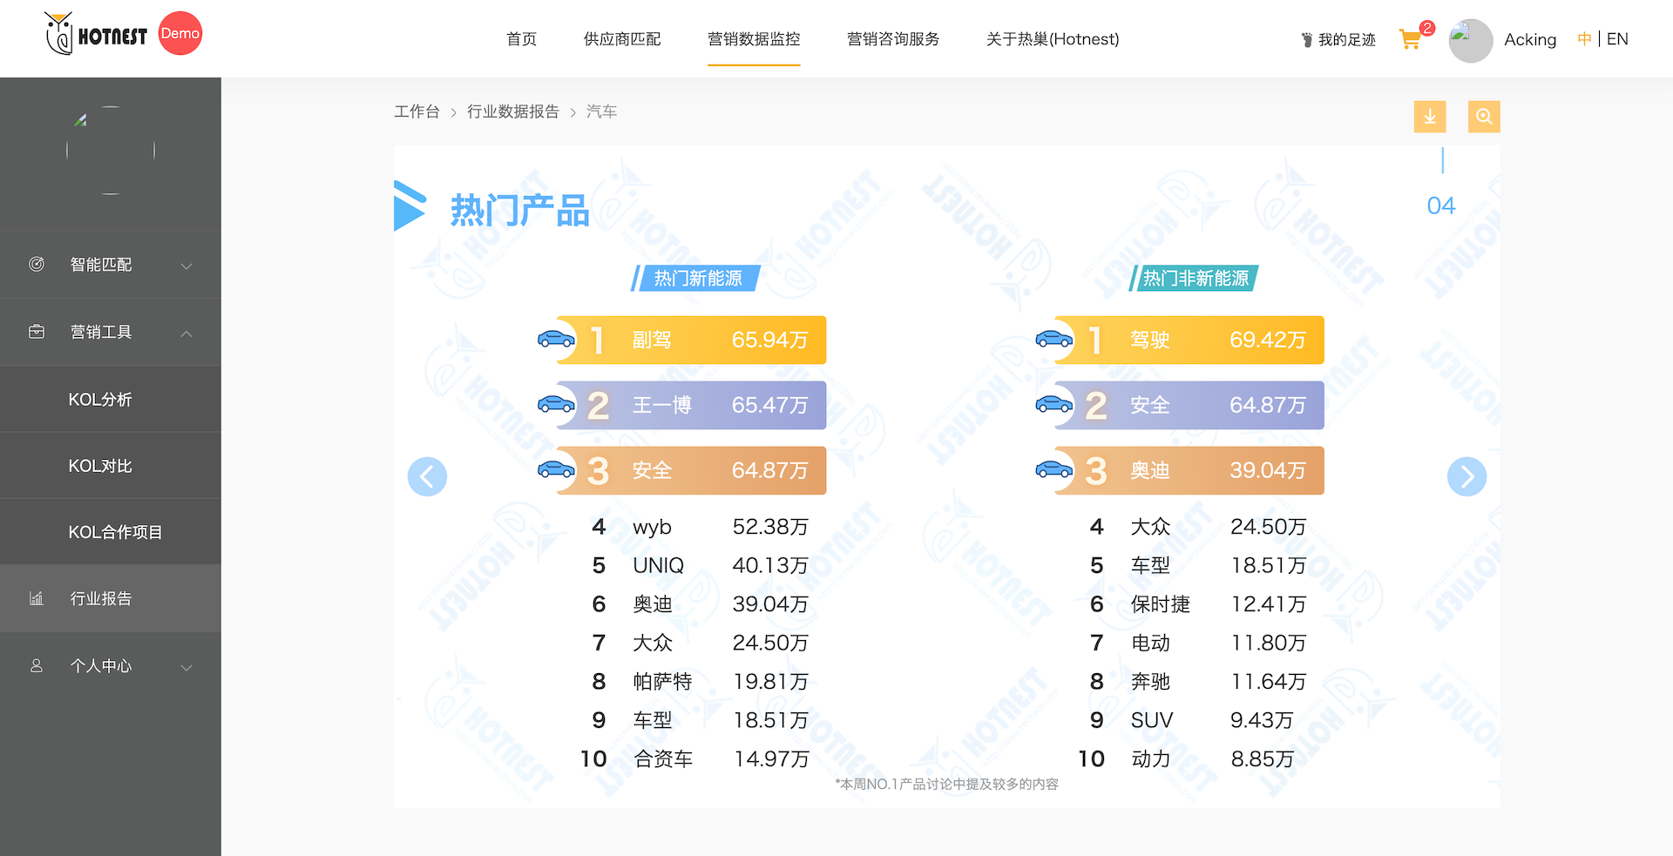Select 营销咨询服务 navigation item
The width and height of the screenshot is (1673, 856).
(x=892, y=39)
